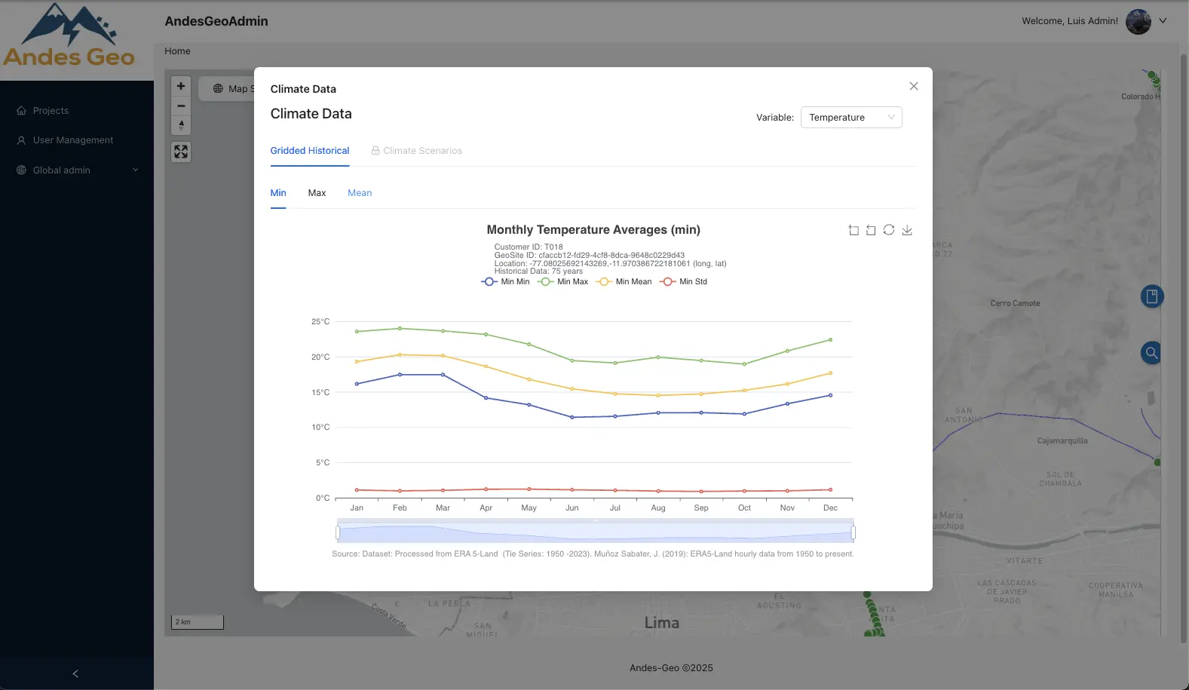Activate the chart area zoom tool

[x=853, y=230]
